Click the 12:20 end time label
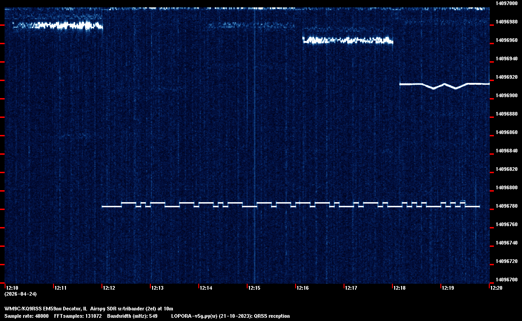 (496, 288)
